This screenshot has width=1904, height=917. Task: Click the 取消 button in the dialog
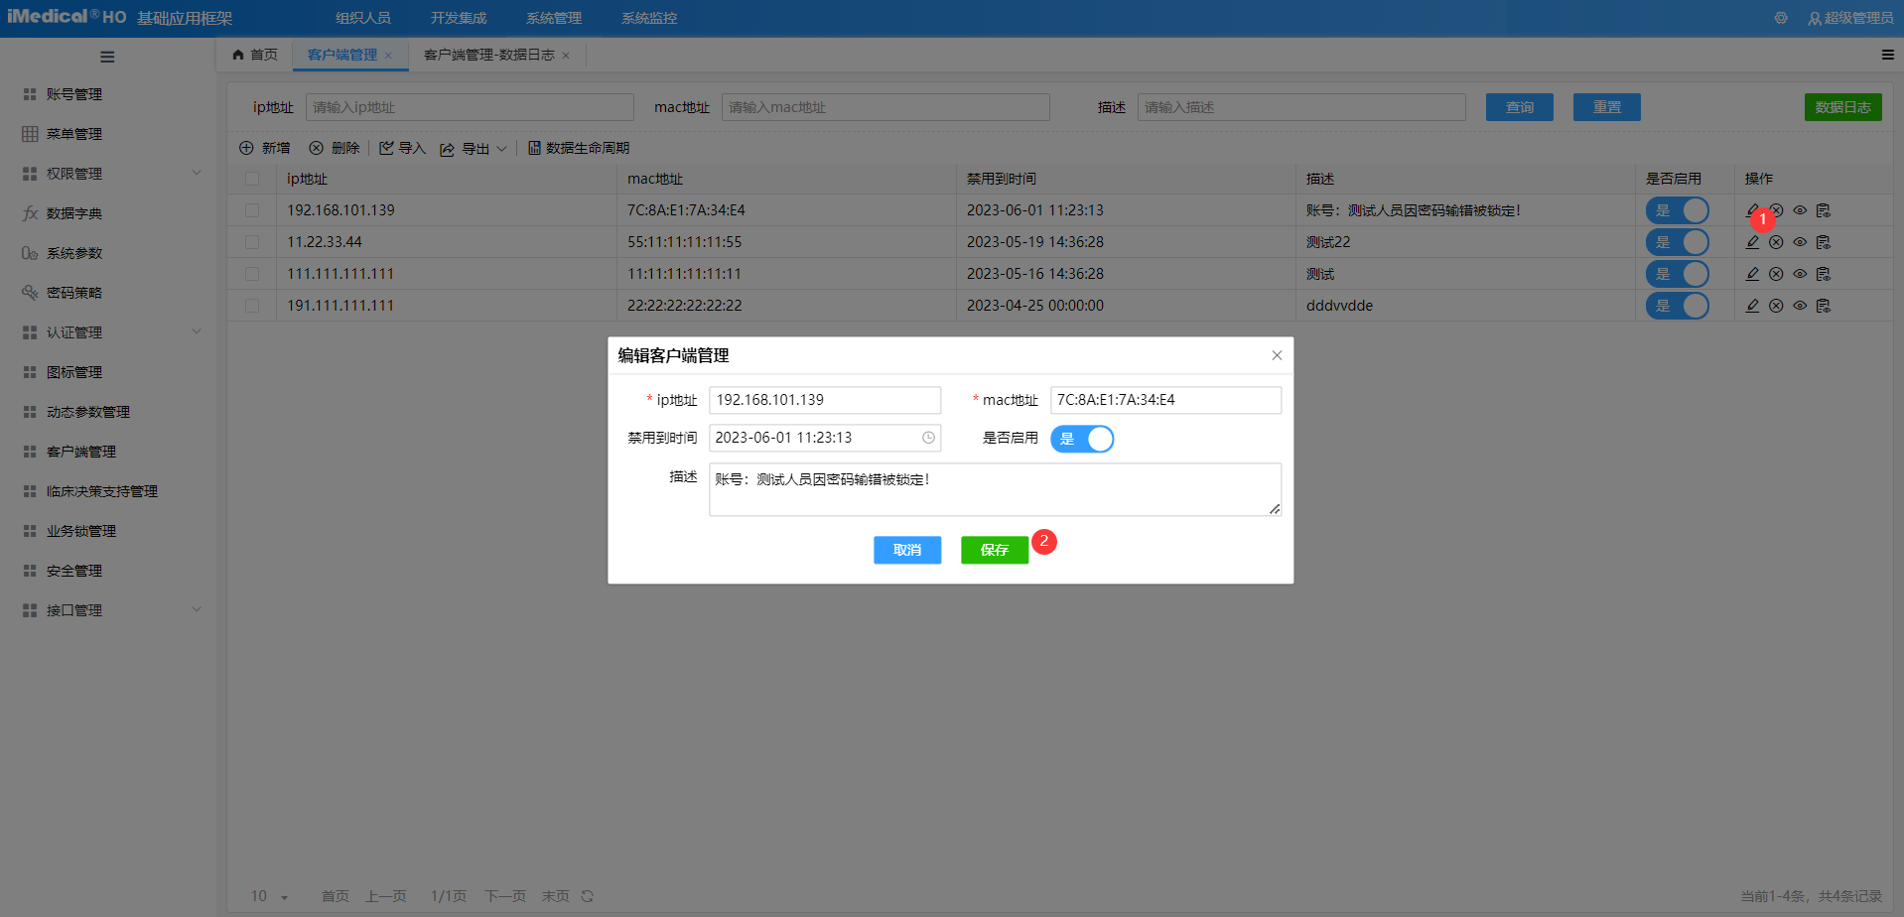click(x=907, y=550)
